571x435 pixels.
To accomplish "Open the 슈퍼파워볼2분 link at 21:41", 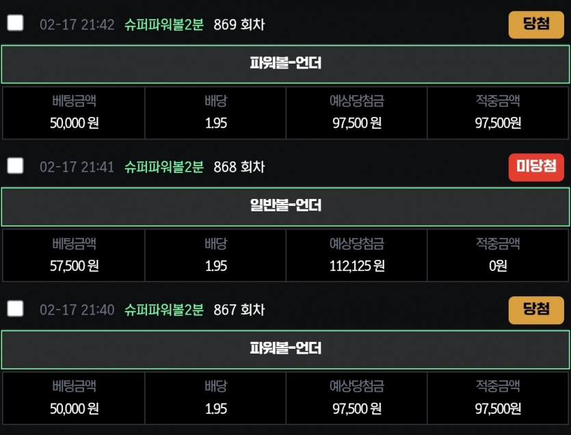I will 164,167.
